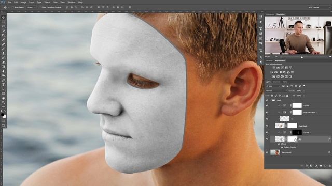Select the Dodge tool

[x=3, y=76]
